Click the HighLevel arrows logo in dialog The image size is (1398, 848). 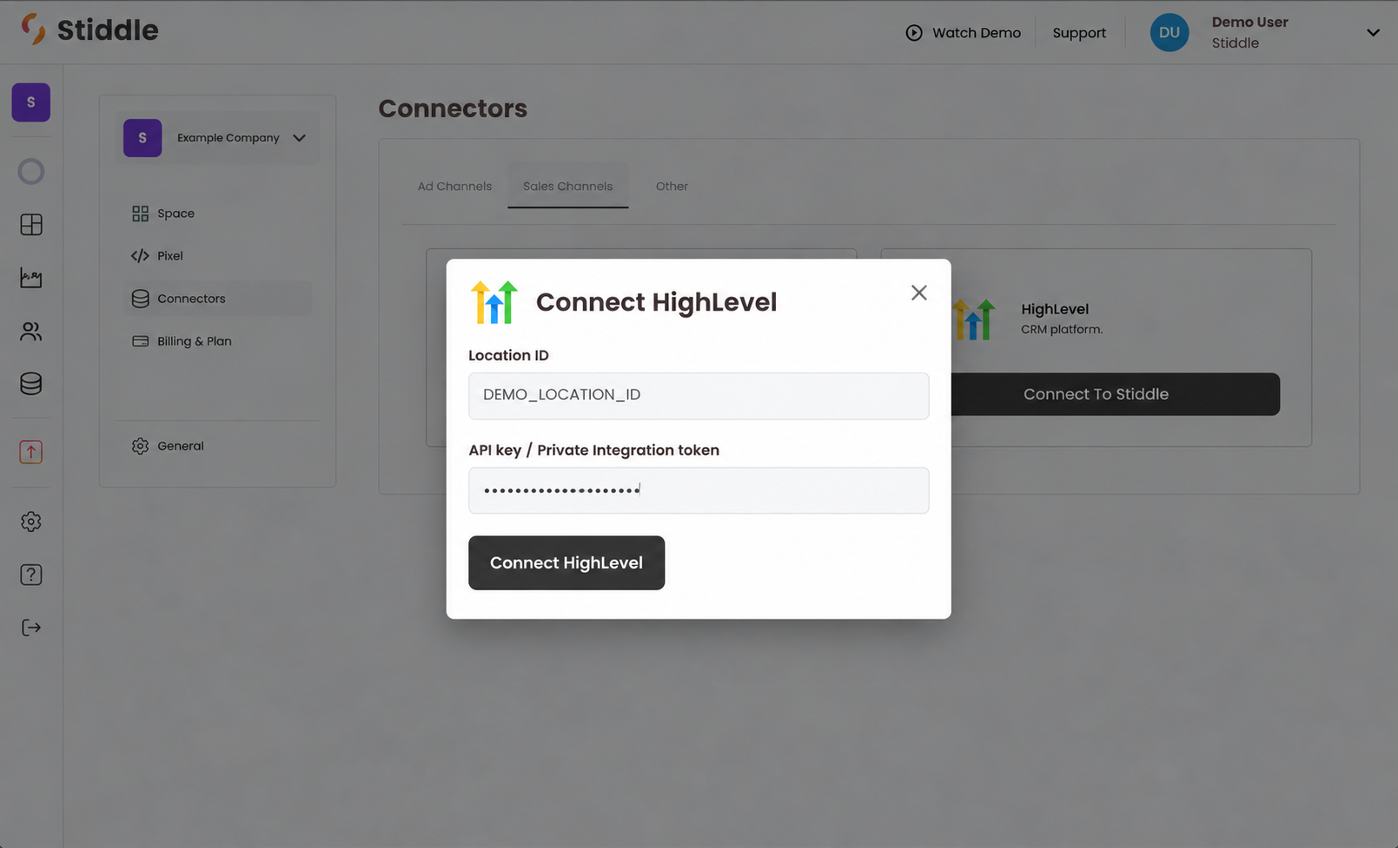click(x=494, y=302)
